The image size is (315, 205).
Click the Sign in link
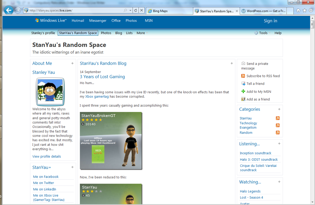pyautogui.click(x=270, y=21)
